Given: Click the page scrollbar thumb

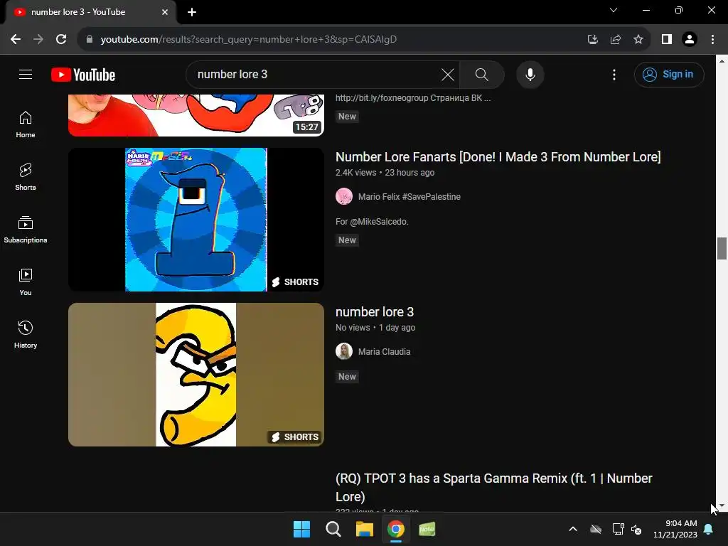Looking at the screenshot, I should click(x=722, y=248).
